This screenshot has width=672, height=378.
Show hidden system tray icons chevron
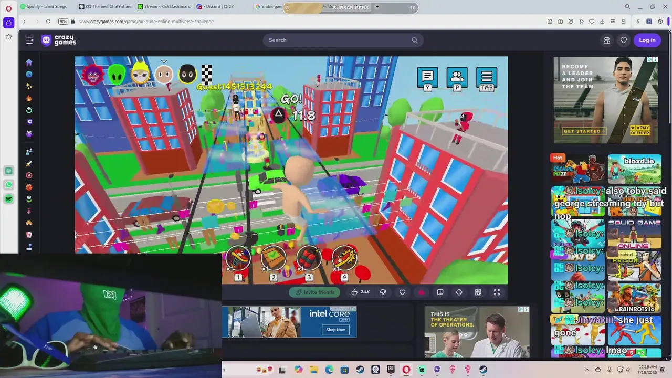click(x=587, y=370)
